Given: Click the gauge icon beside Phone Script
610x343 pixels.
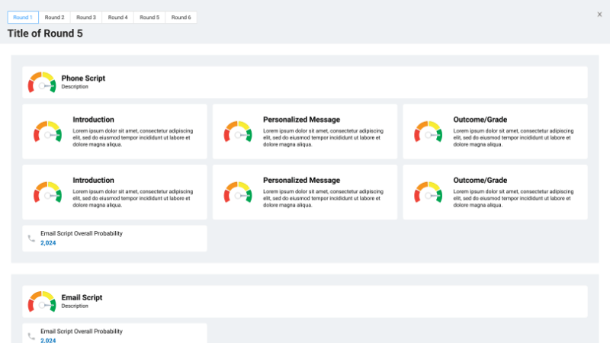Looking at the screenshot, I should click(x=42, y=82).
